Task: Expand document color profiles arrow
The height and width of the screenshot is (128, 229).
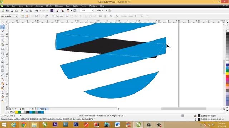Action: pyautogui.click(x=94, y=119)
